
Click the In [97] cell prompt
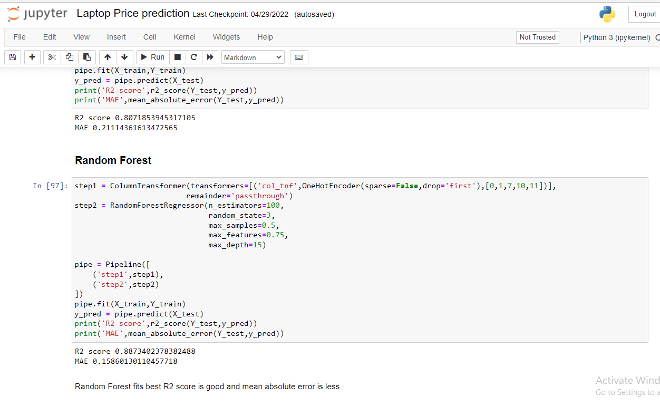click(x=50, y=186)
